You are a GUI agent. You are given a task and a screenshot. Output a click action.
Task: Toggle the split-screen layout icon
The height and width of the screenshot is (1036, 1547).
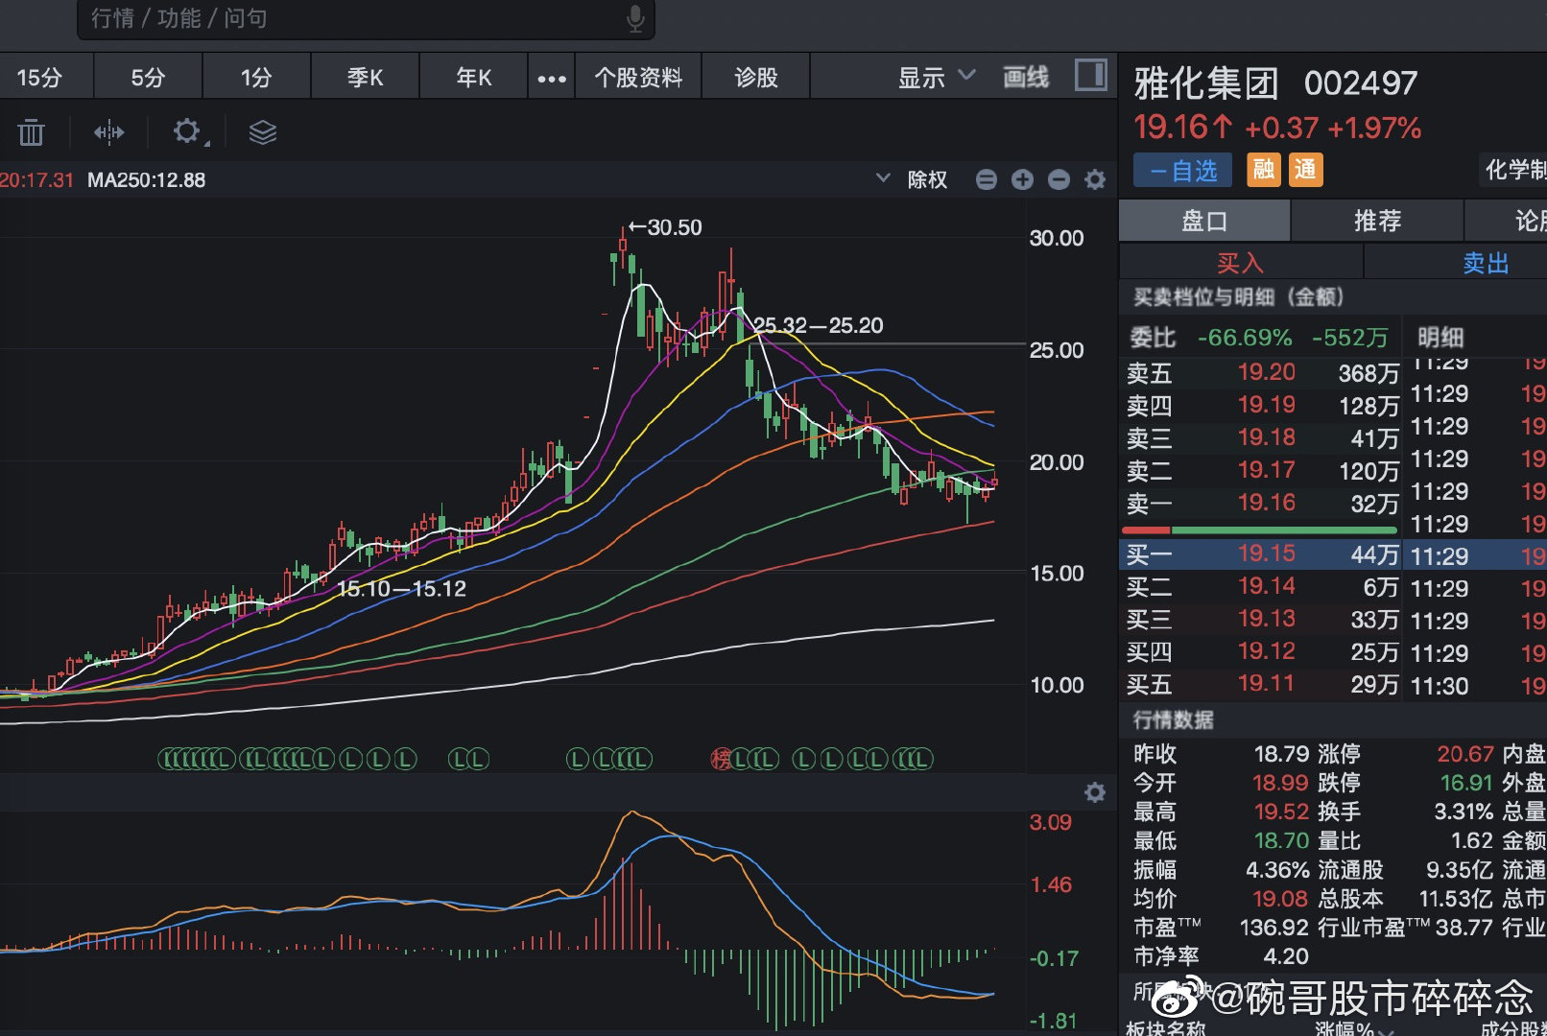(x=1089, y=76)
